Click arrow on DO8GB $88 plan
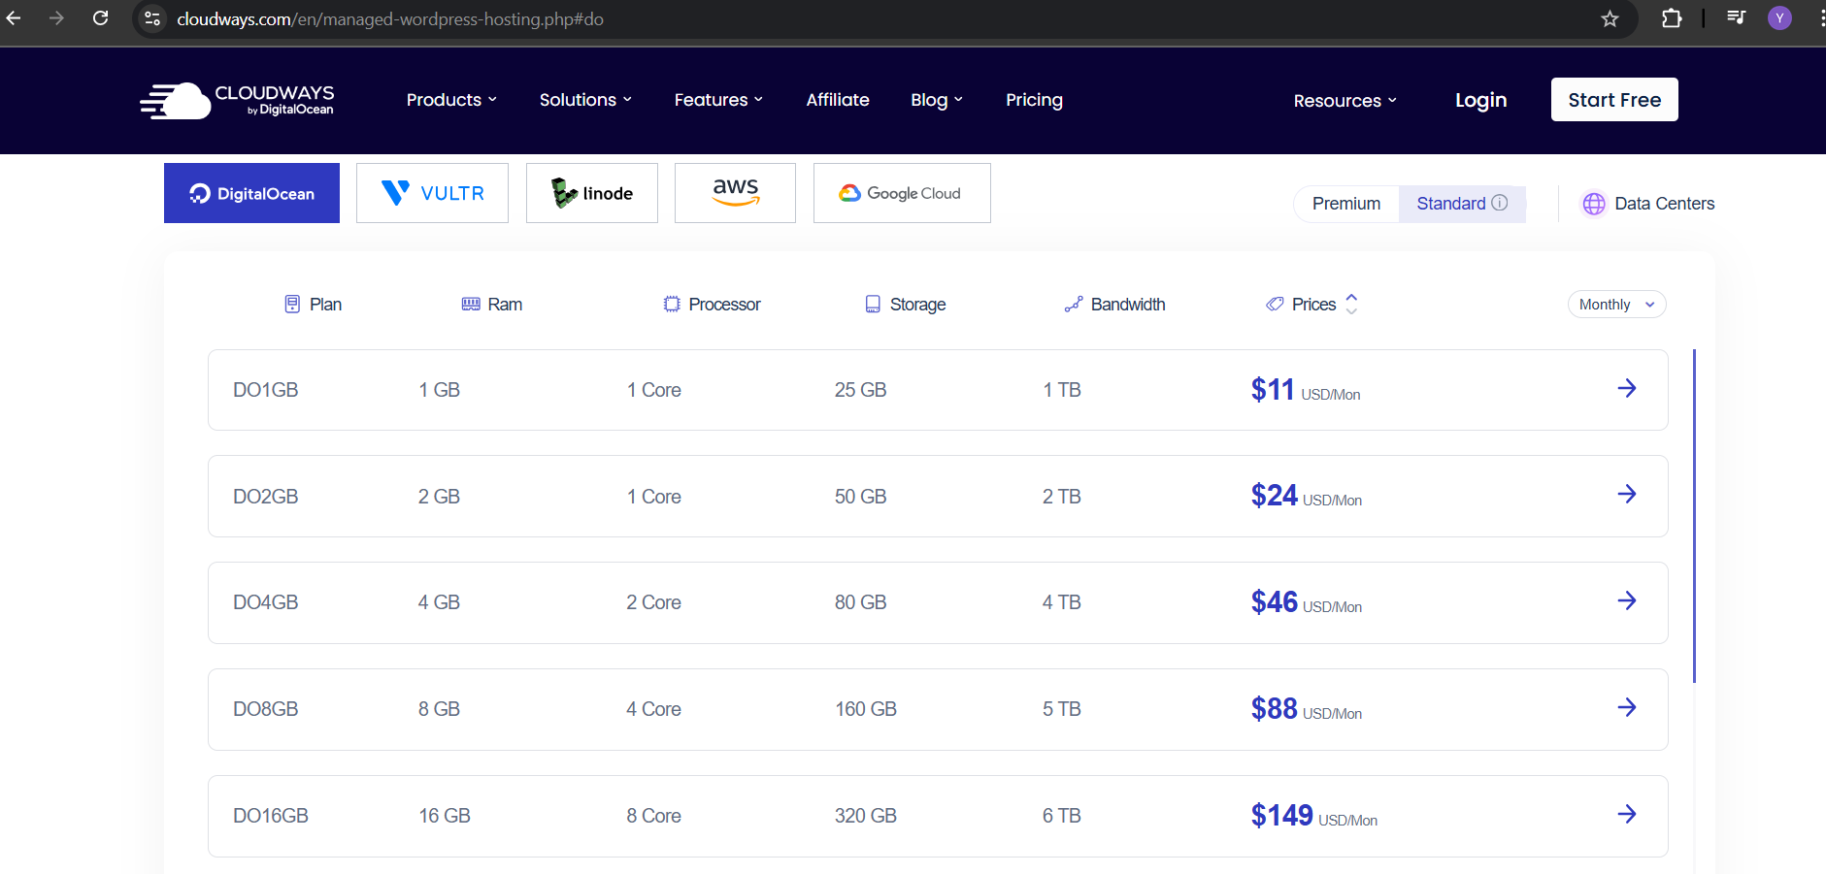The height and width of the screenshot is (874, 1826). (x=1627, y=707)
